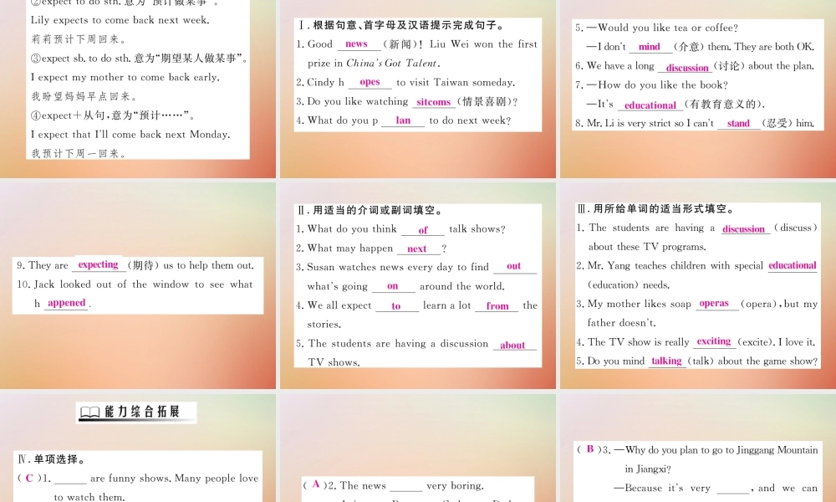Click the answer 'discussion' before (讨论)

point(687,68)
